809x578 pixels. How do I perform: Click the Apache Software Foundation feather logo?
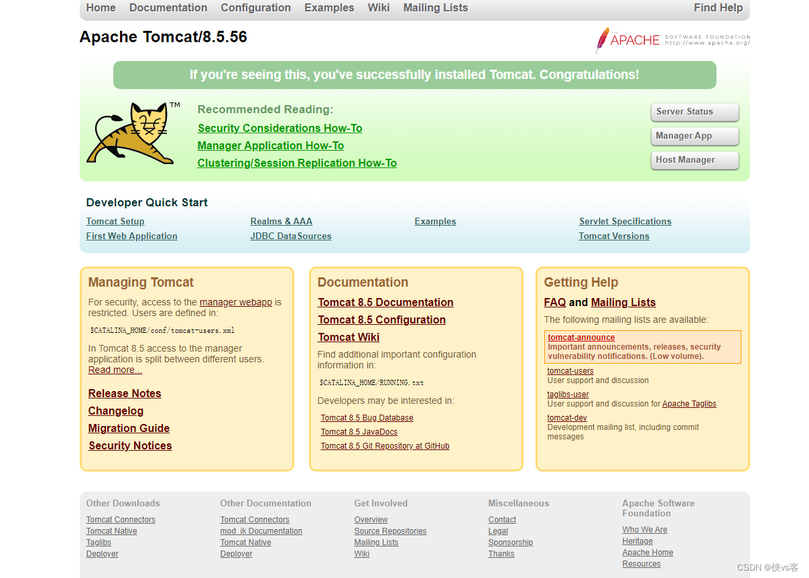tap(672, 40)
